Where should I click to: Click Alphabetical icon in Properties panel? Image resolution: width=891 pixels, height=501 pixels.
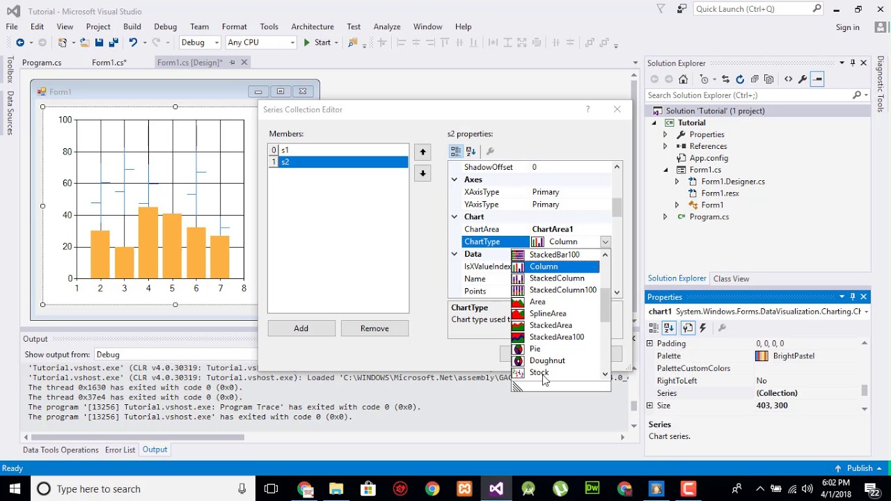pyautogui.click(x=670, y=328)
